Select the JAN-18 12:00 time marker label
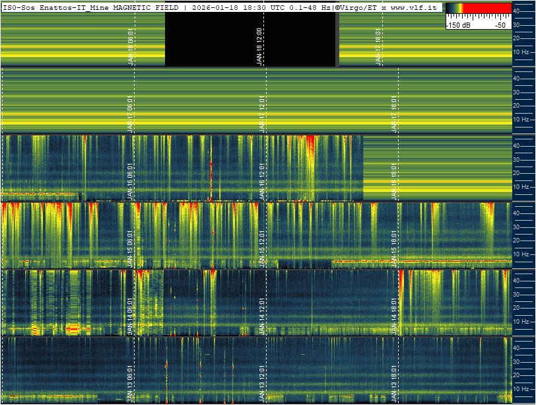 click(259, 46)
